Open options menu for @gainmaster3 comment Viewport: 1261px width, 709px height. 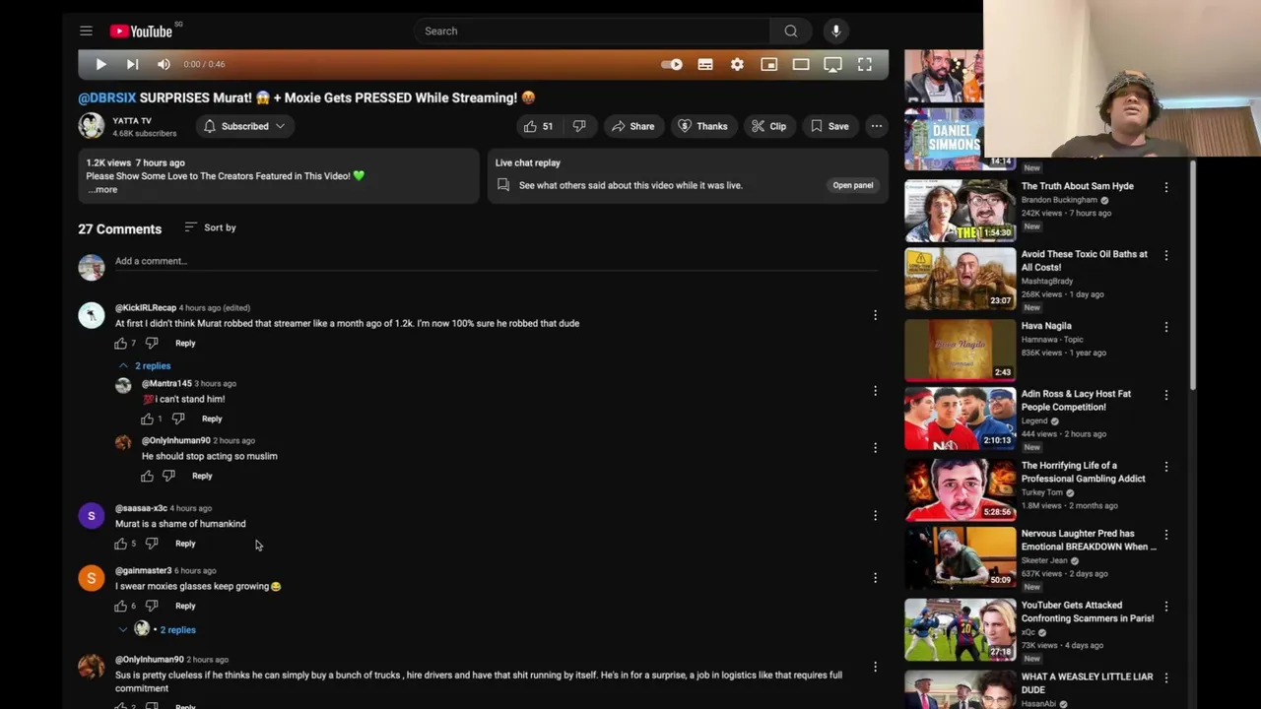(875, 578)
